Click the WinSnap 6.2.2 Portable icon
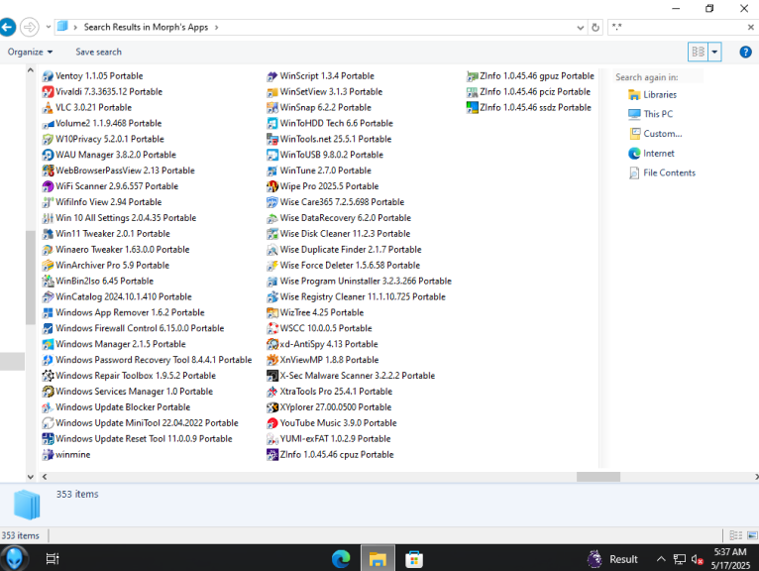 tap(272, 107)
